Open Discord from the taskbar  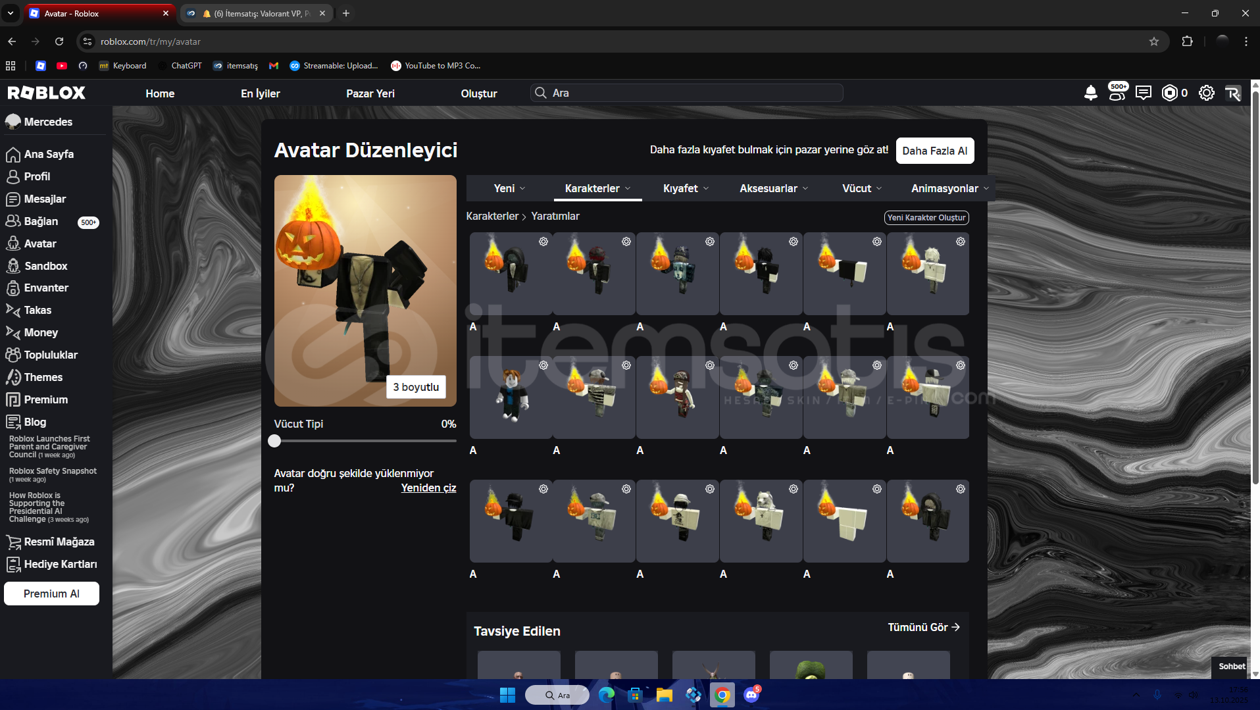(x=751, y=695)
